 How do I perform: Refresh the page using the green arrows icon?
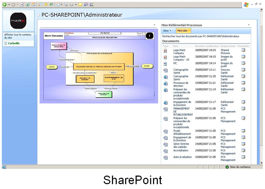click(28, 4)
